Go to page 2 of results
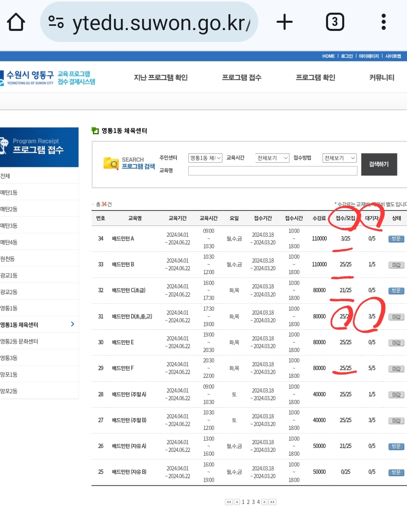 pos(248,502)
